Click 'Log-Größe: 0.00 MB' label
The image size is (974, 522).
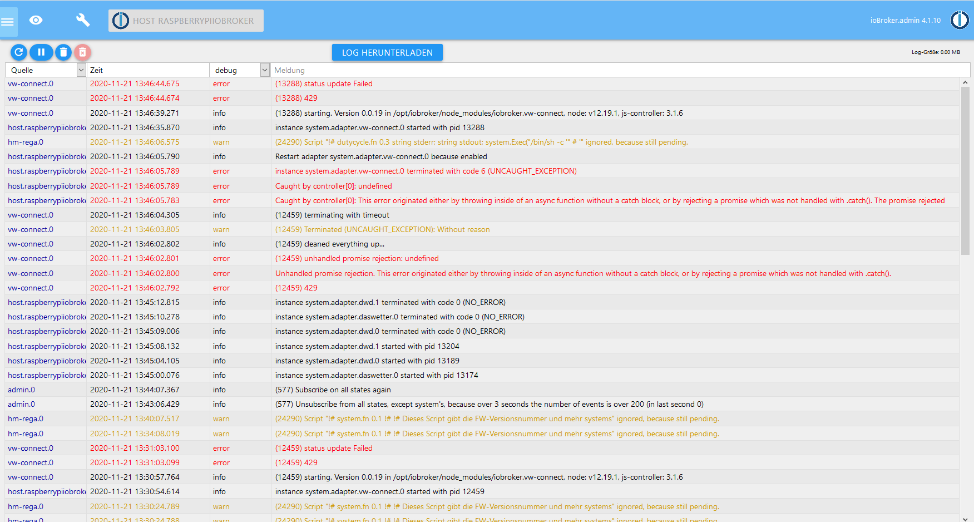click(x=936, y=52)
